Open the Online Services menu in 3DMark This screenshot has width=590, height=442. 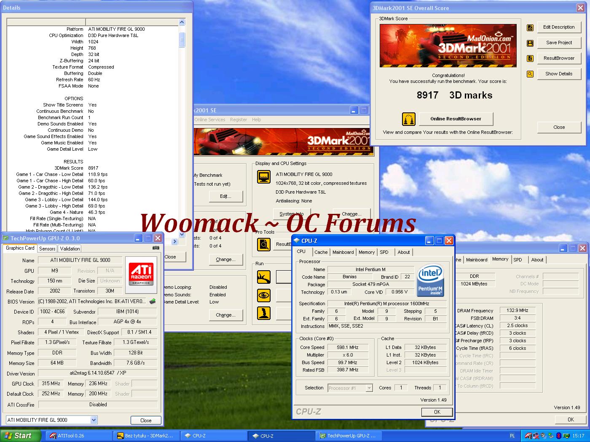210,120
